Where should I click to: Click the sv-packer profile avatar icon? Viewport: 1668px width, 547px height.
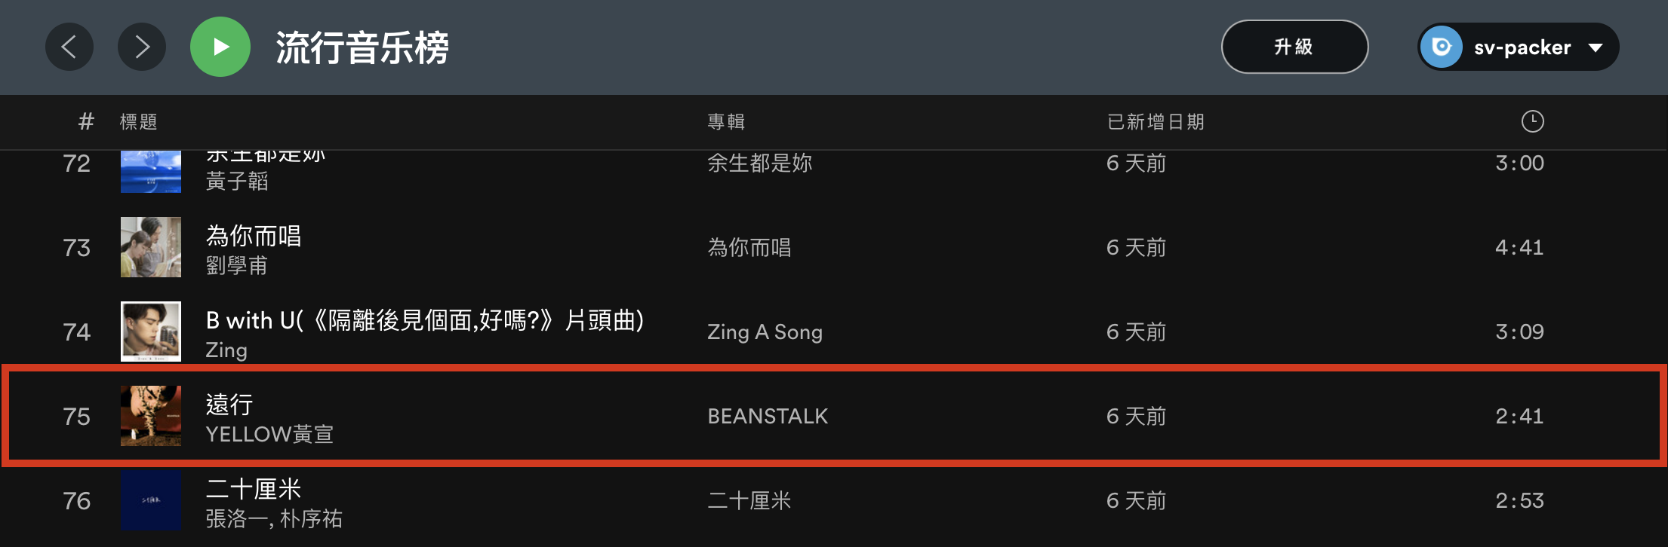tap(1441, 47)
